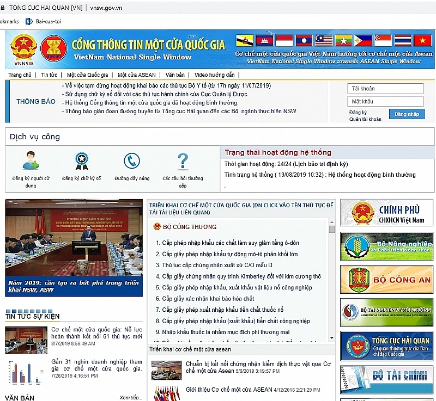Click the Singapore flag icon

point(383,40)
